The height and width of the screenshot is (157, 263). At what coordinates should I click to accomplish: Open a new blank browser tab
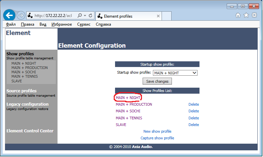(x=167, y=16)
